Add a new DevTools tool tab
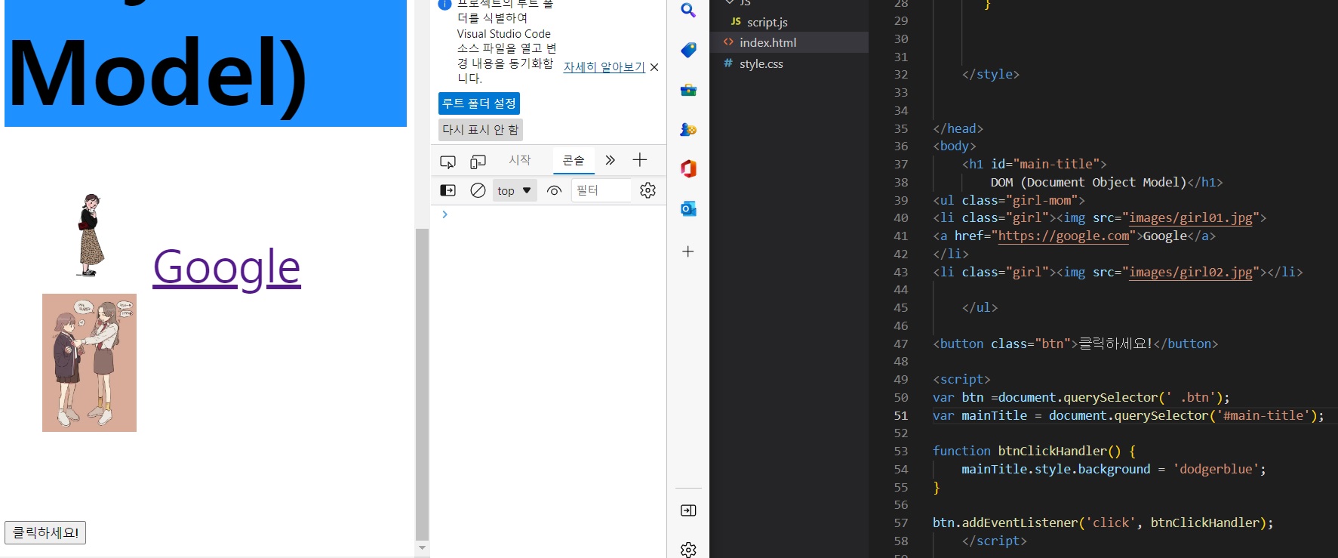The height and width of the screenshot is (558, 1338). (x=640, y=159)
